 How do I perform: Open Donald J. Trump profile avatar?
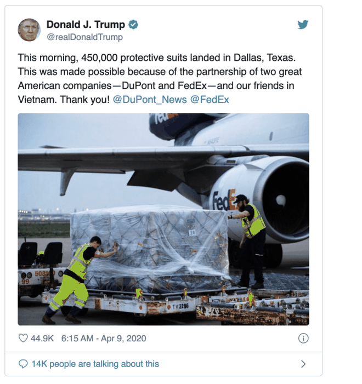click(29, 30)
